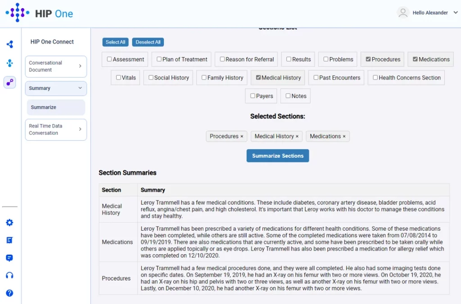Open settings via the gear icon
Image resolution: width=461 pixels, height=304 pixels.
point(9,223)
